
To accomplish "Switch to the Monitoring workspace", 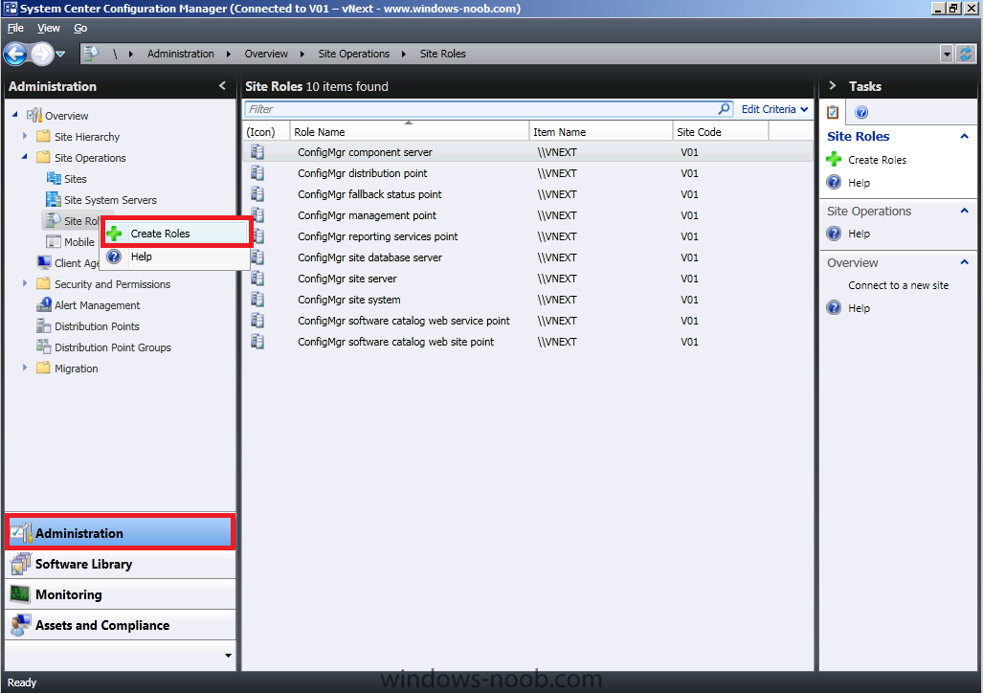I will click(121, 594).
